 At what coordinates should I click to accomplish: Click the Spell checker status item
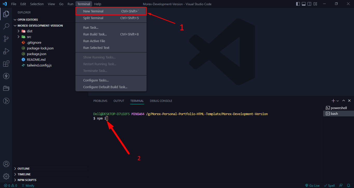(x=329, y=185)
